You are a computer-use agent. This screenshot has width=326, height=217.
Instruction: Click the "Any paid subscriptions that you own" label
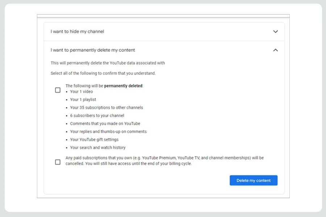pyautogui.click(x=164, y=161)
